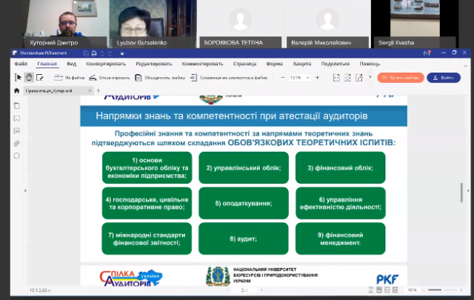The image size is (474, 300).
Task: Open the Комментировать menu tab
Action: point(202,64)
